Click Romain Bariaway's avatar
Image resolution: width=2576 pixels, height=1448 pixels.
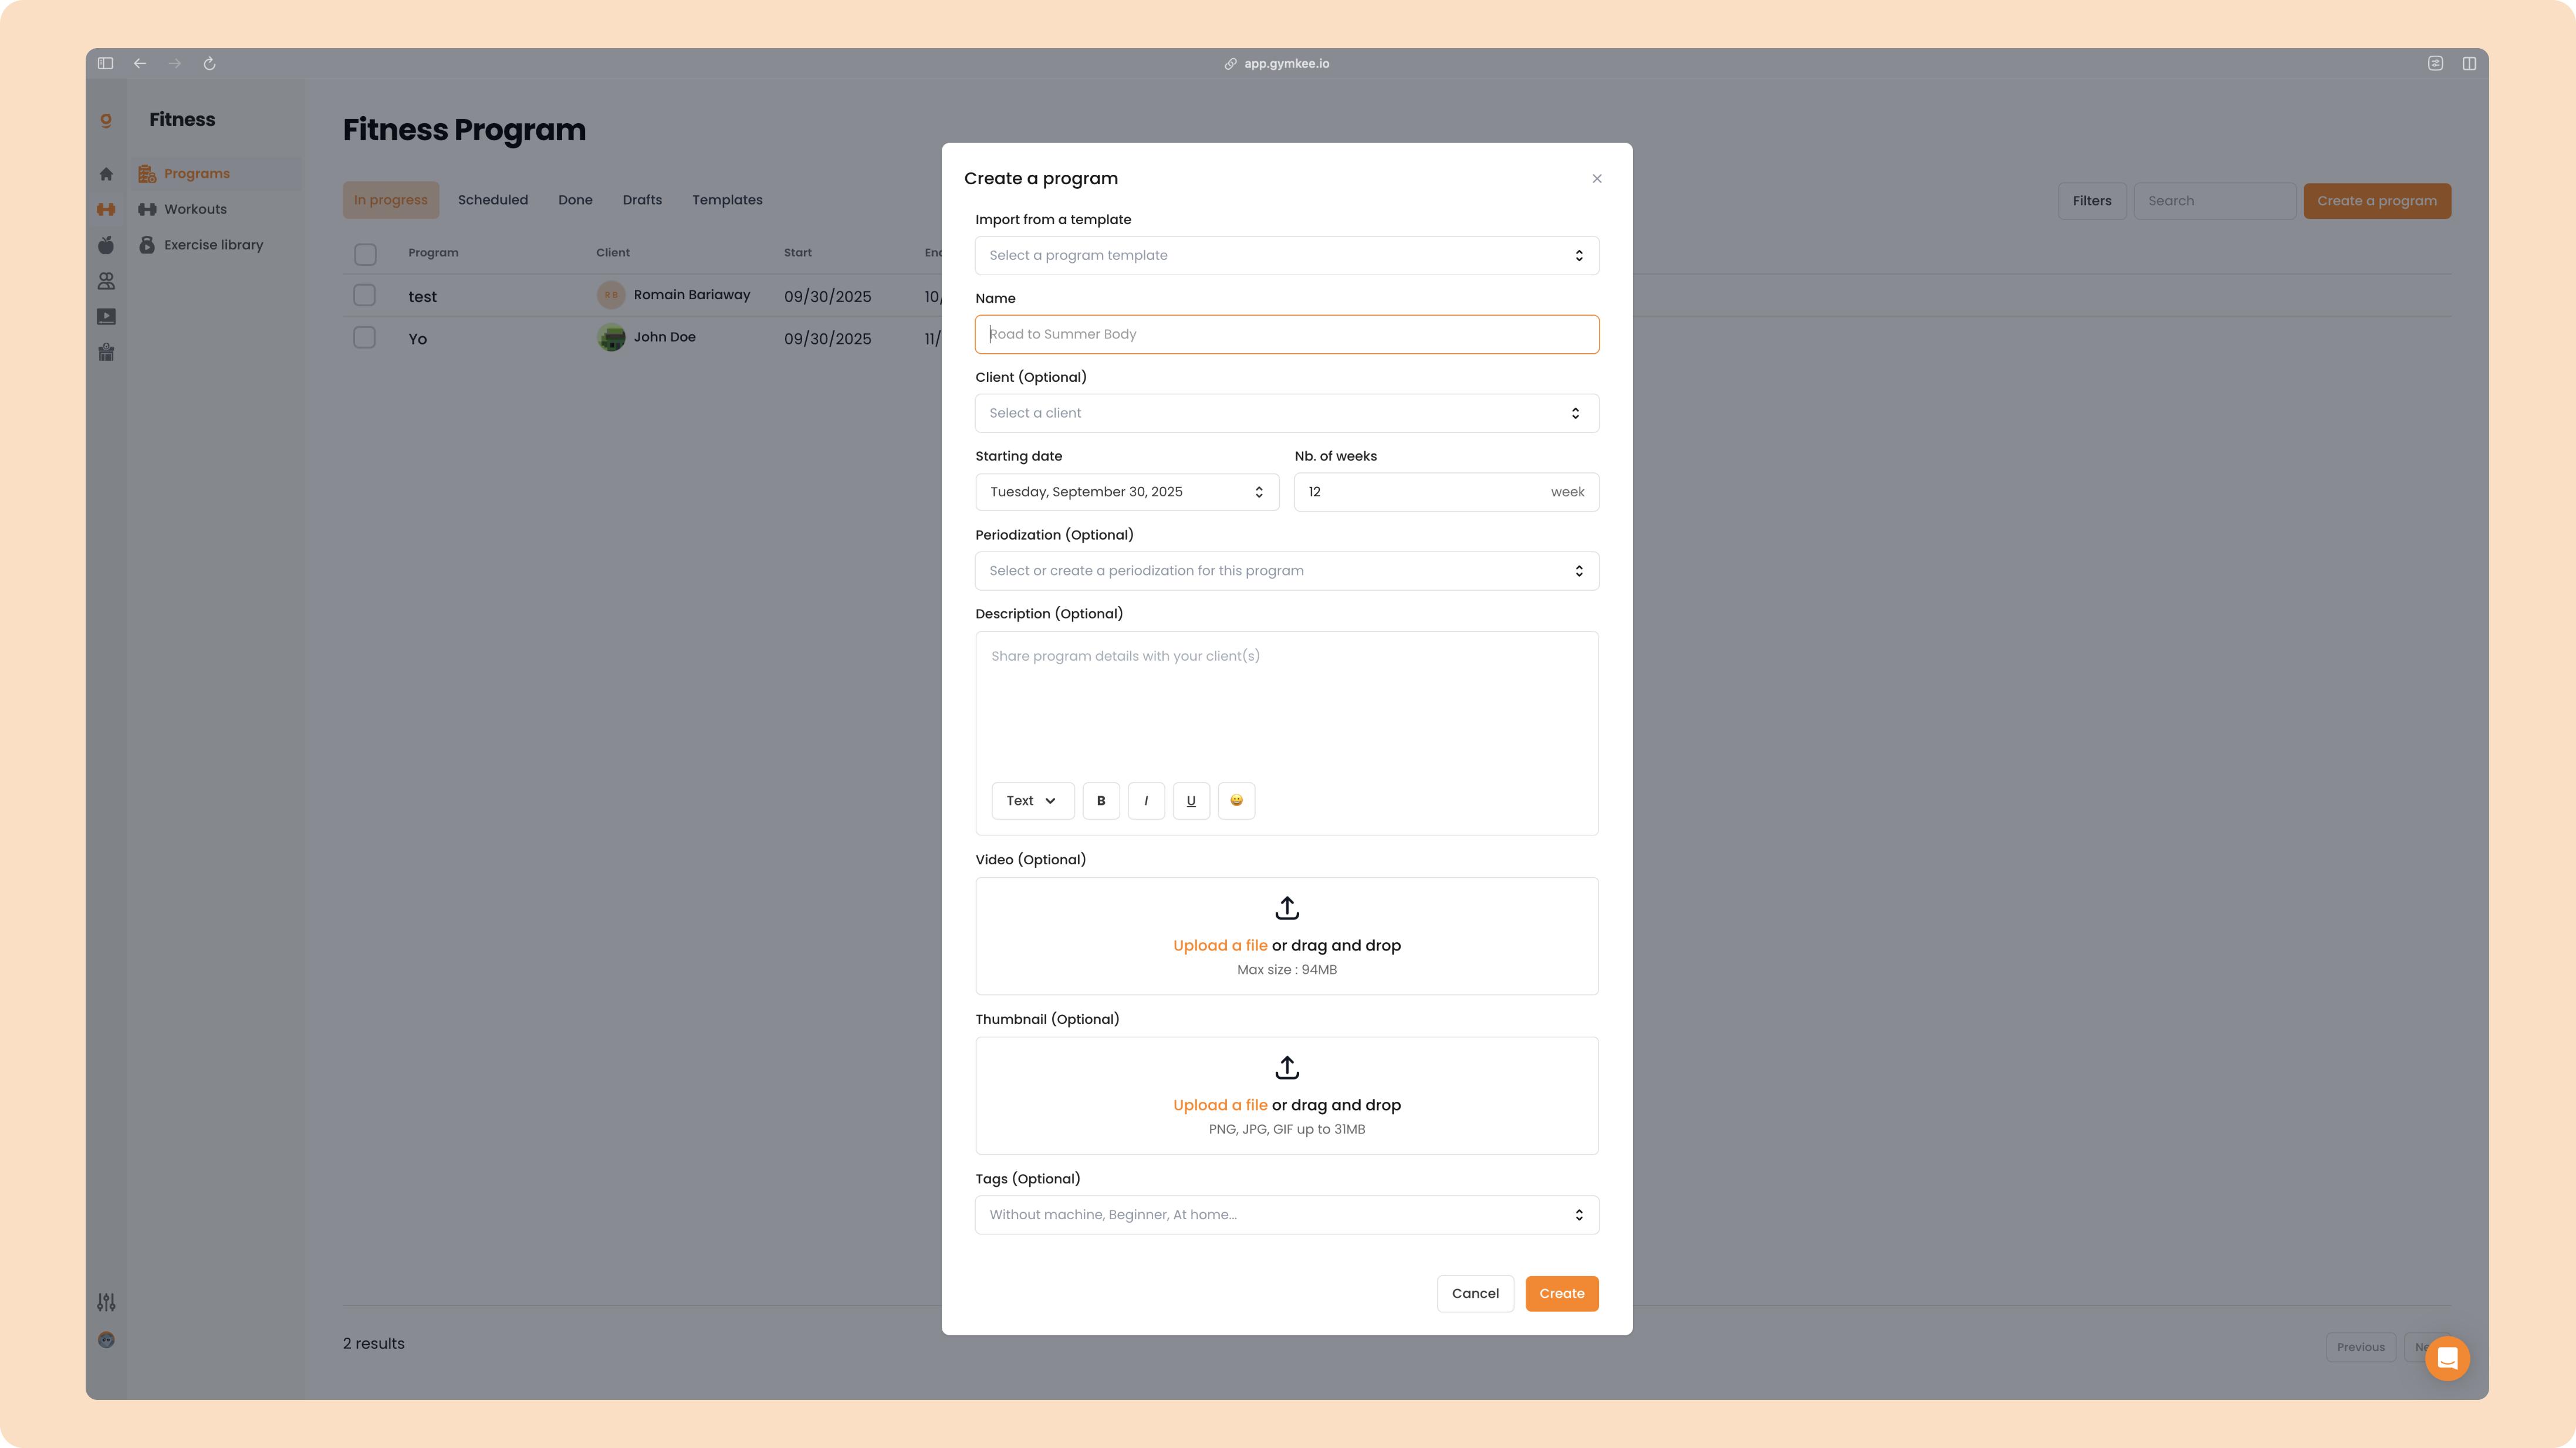click(x=611, y=295)
